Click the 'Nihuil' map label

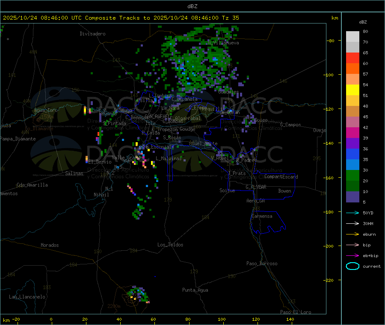pyautogui.click(x=101, y=195)
